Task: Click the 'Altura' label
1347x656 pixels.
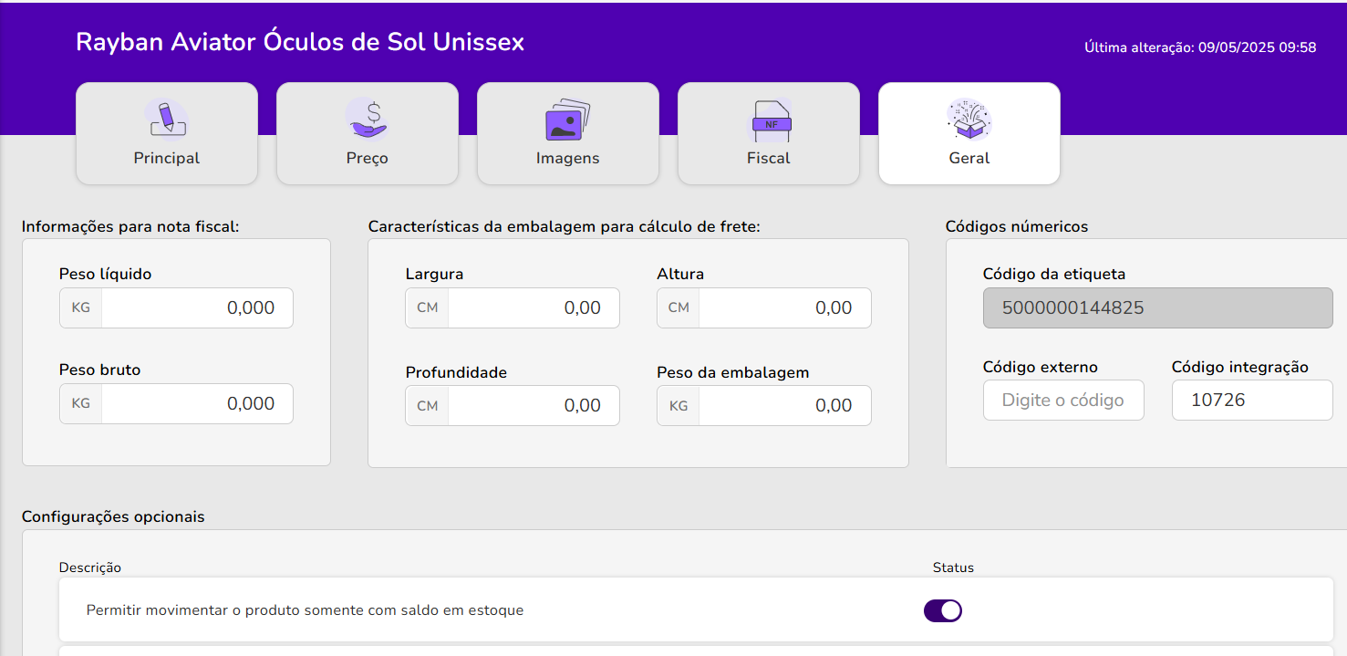Action: pos(680,274)
